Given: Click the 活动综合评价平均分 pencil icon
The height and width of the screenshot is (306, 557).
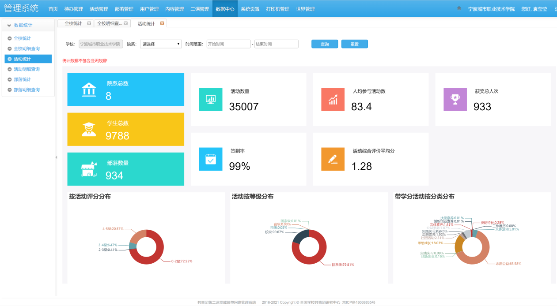Looking at the screenshot, I should coord(333,159).
